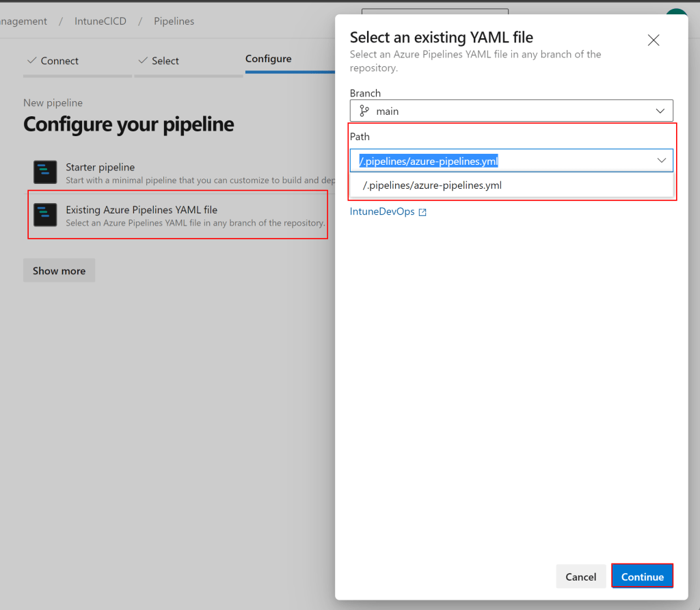Click the git branch icon next to main
The height and width of the screenshot is (610, 700).
(x=364, y=111)
